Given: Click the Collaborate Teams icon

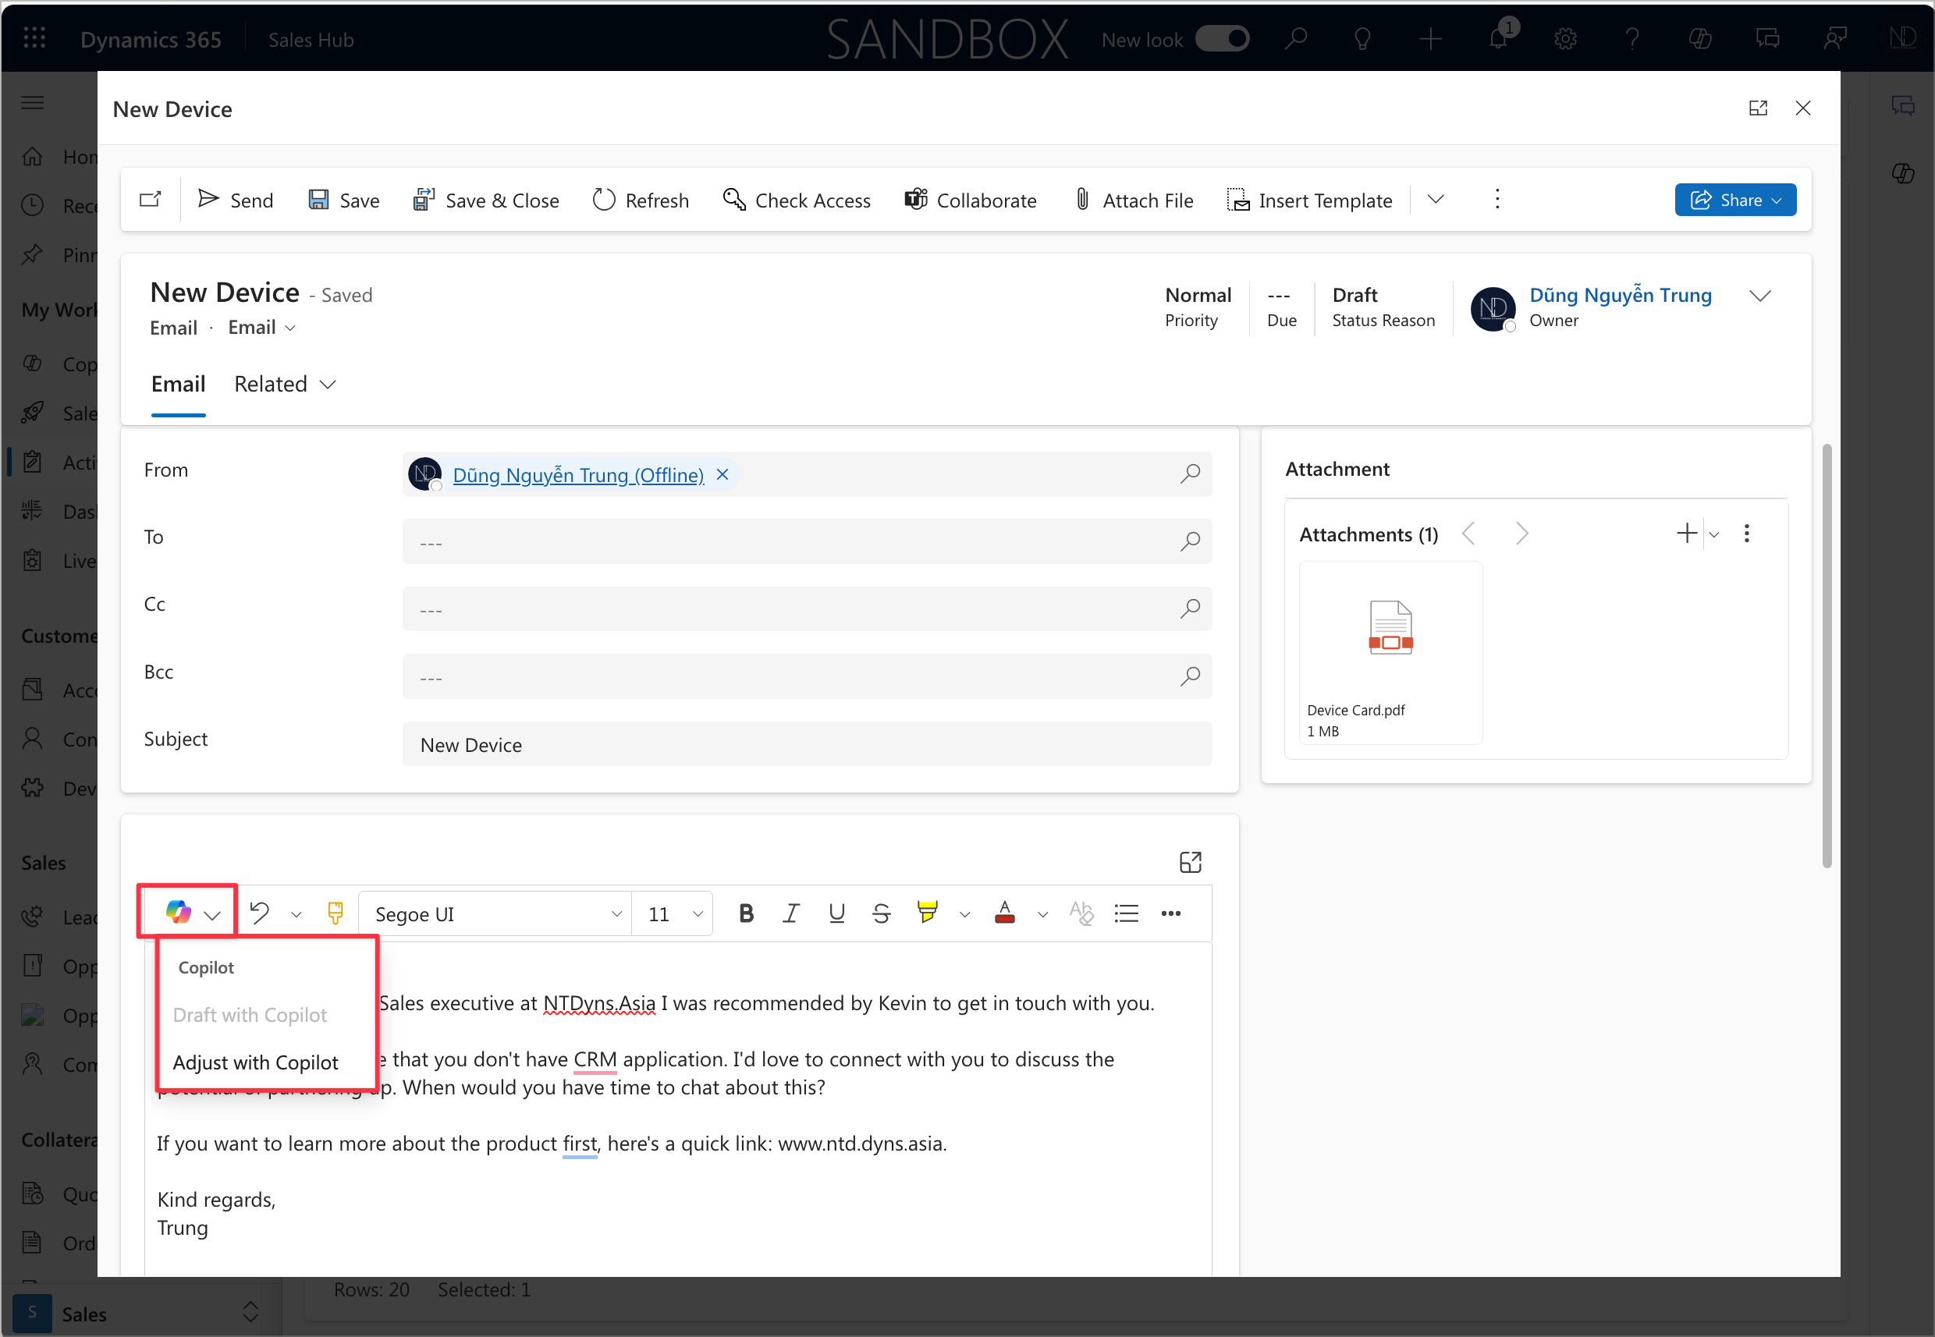Looking at the screenshot, I should (915, 200).
